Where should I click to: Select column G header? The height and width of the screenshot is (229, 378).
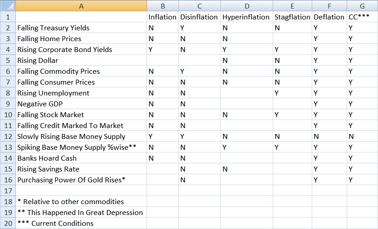(x=362, y=6)
